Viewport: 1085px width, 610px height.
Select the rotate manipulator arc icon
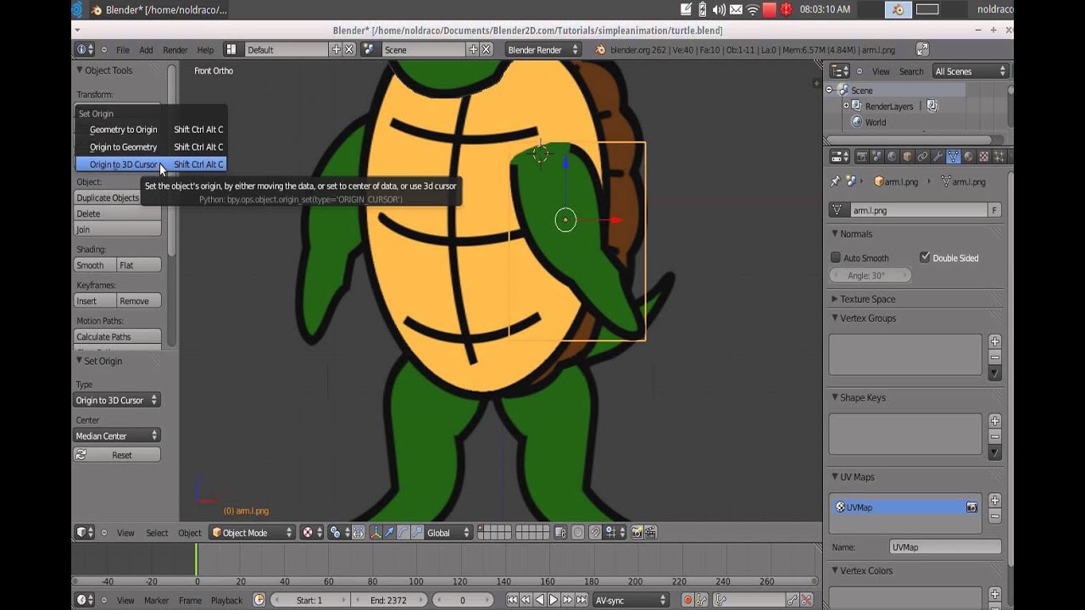[403, 533]
